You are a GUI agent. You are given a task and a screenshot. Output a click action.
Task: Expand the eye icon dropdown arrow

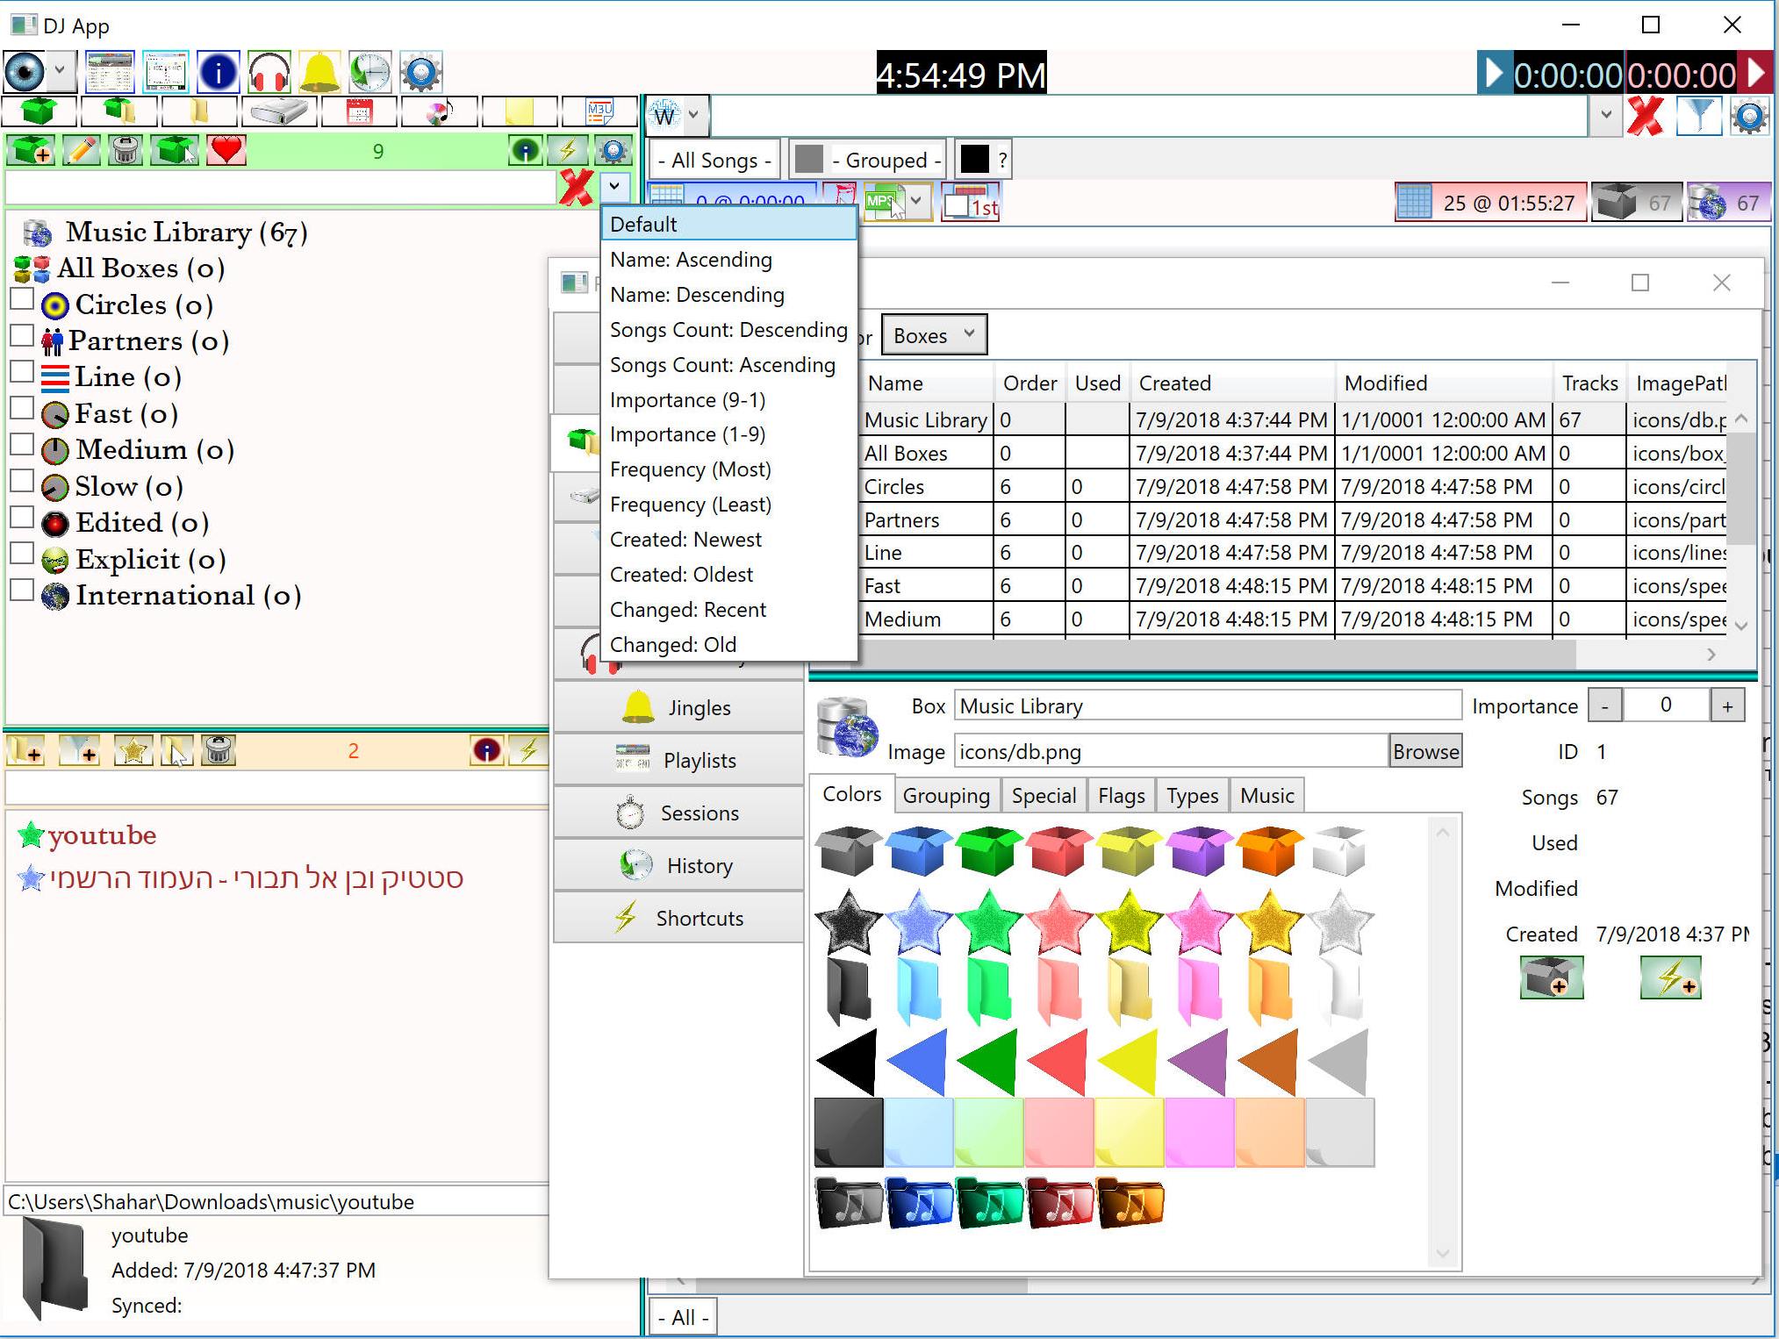(60, 69)
